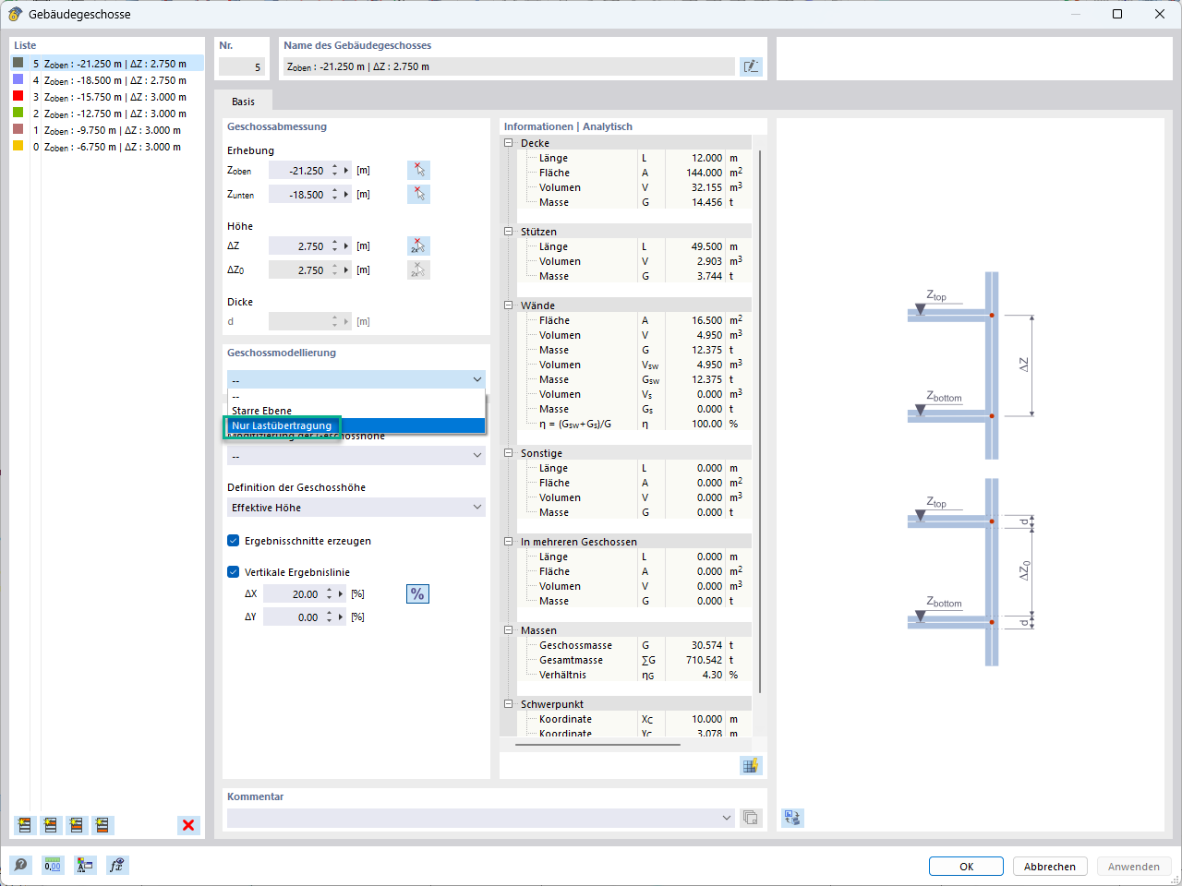Click the ΔZ height value field
The width and height of the screenshot is (1182, 886).
click(298, 246)
